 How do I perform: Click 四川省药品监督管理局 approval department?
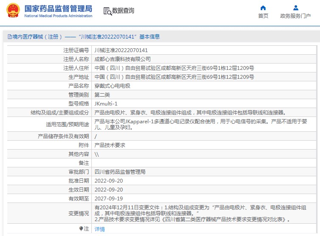[120, 172]
